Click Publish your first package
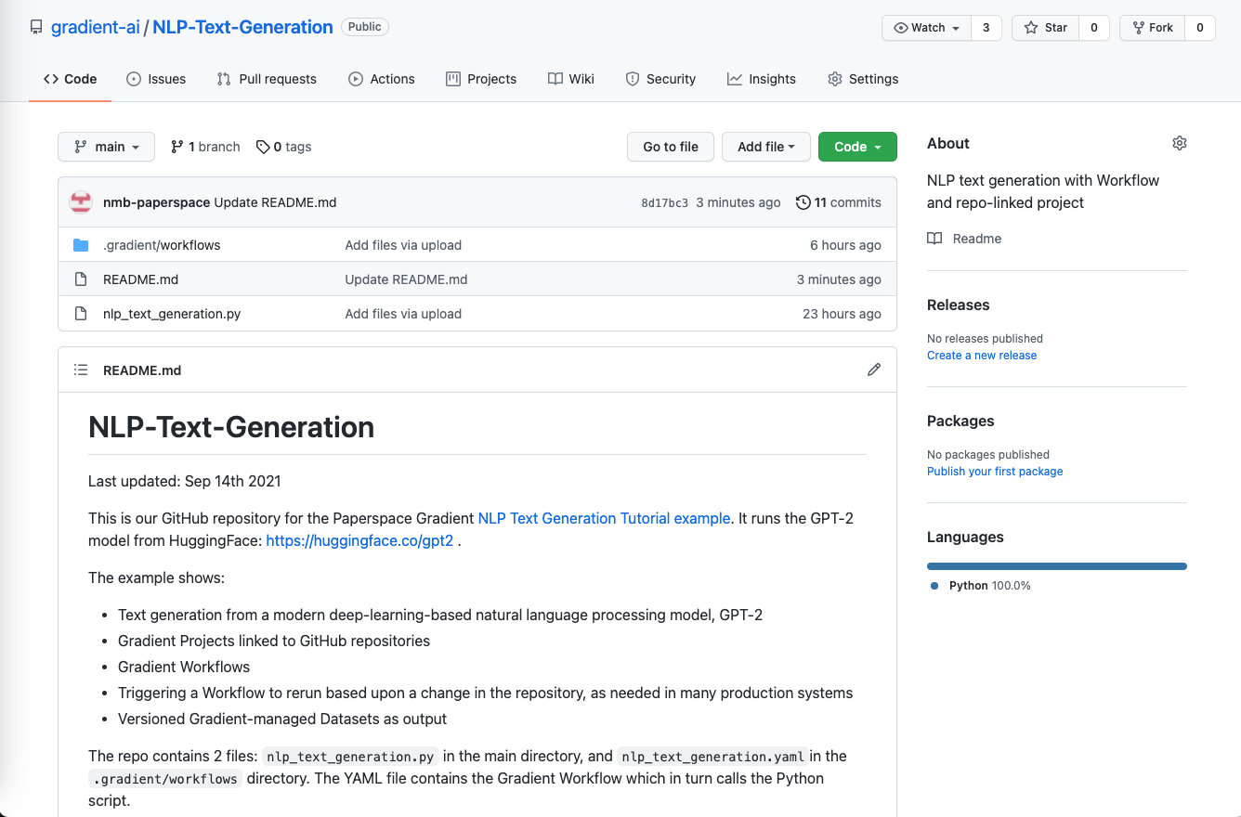 pyautogui.click(x=995, y=472)
